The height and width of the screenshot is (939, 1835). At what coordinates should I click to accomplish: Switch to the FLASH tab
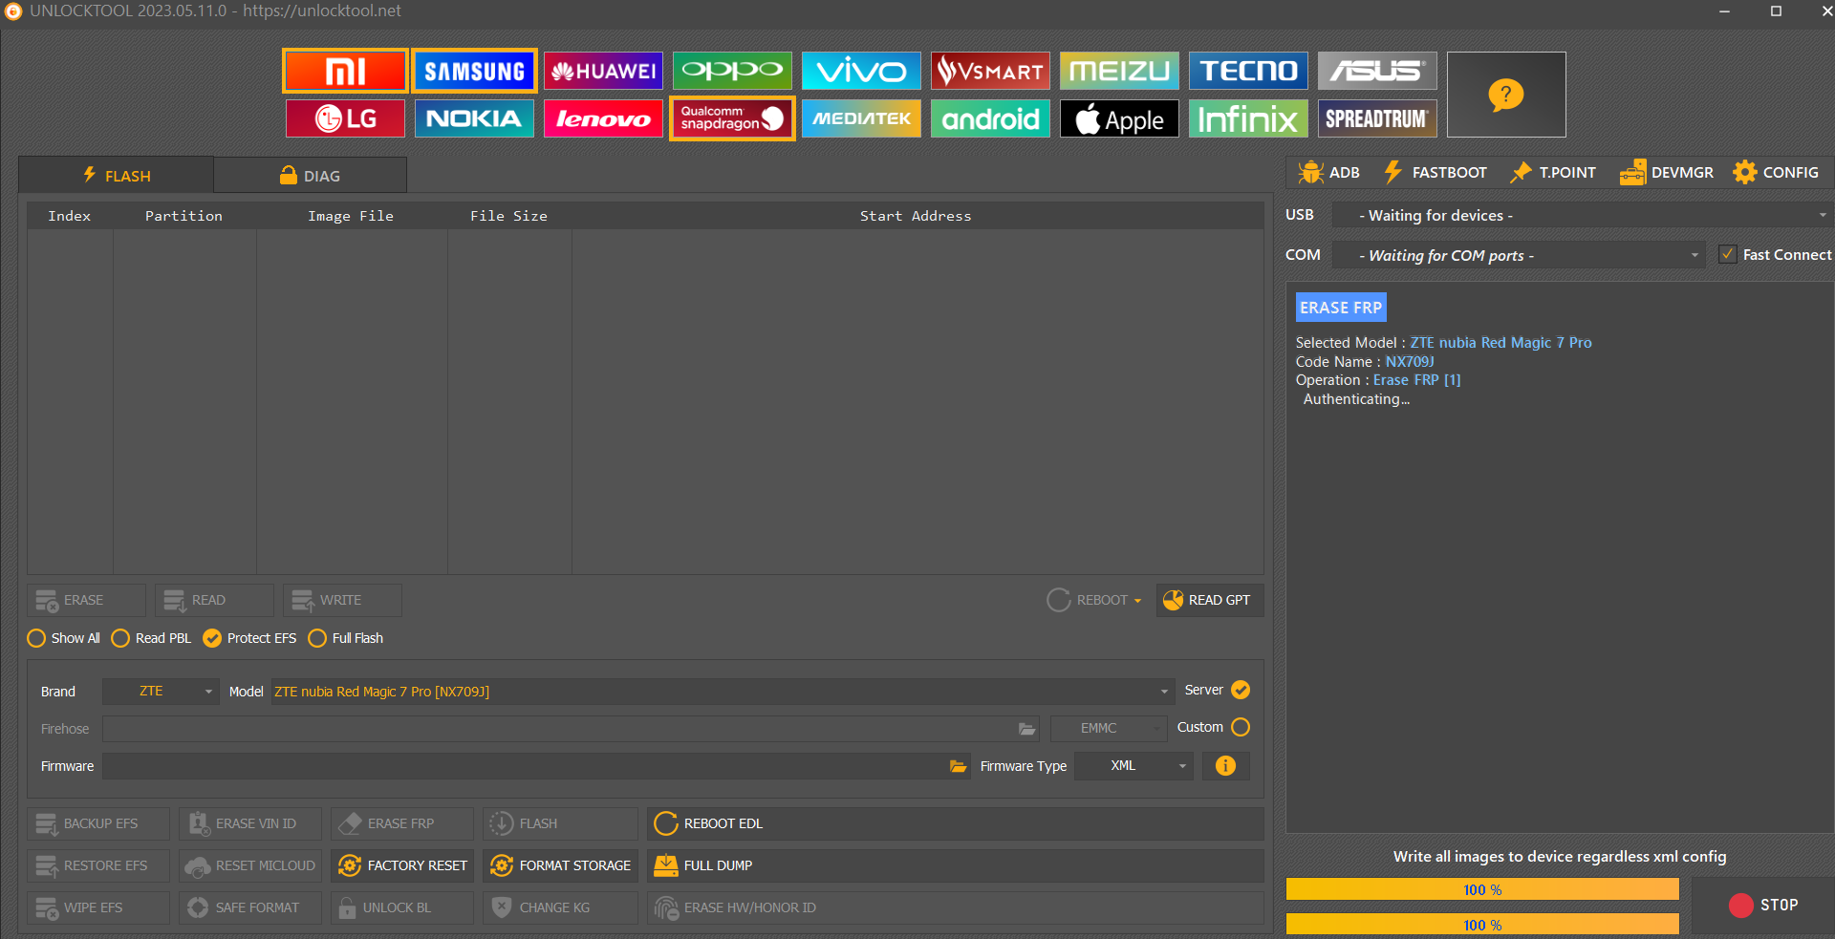pos(116,176)
